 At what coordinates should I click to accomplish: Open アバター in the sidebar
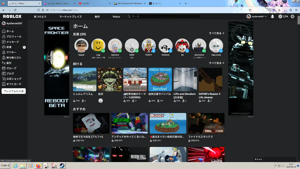(x=9, y=52)
